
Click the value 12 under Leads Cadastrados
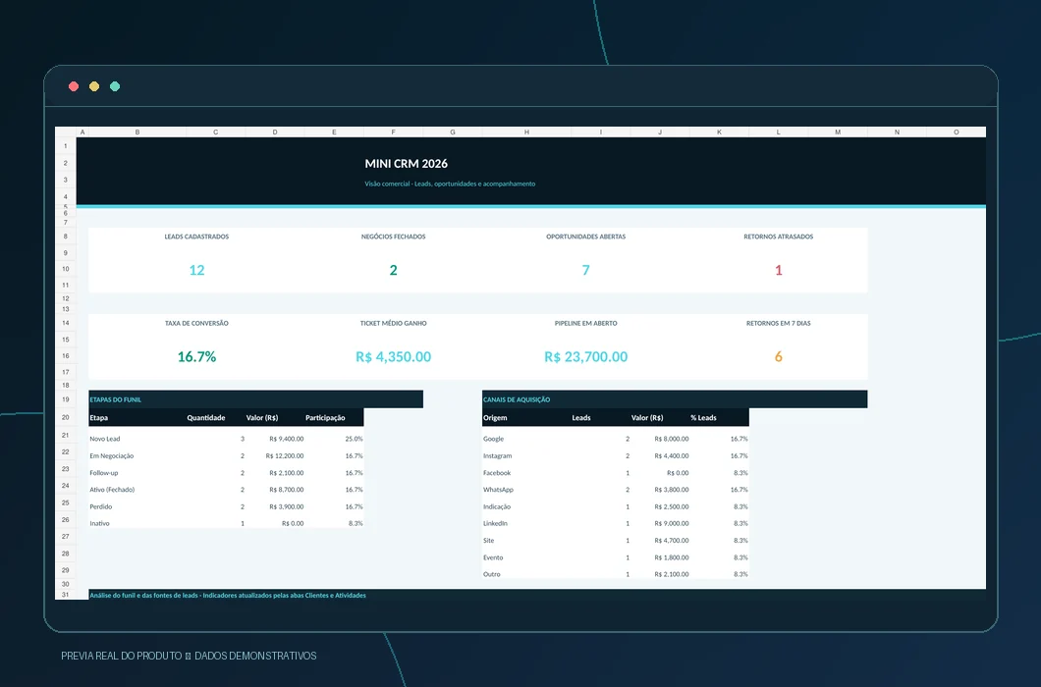point(196,270)
